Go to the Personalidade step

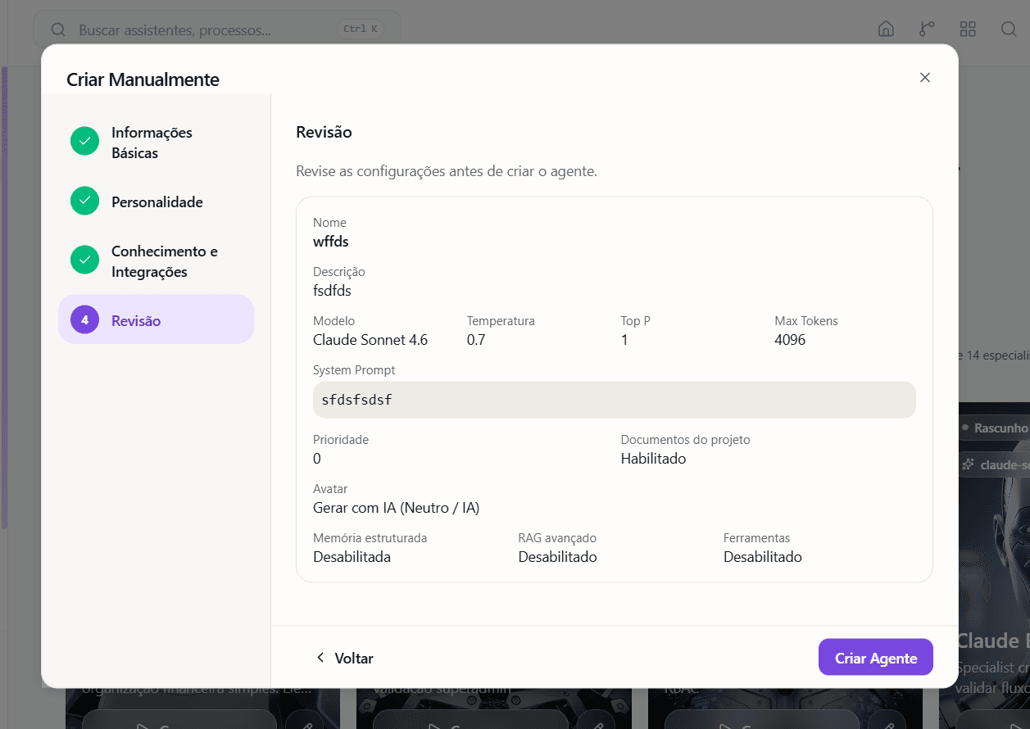(156, 202)
